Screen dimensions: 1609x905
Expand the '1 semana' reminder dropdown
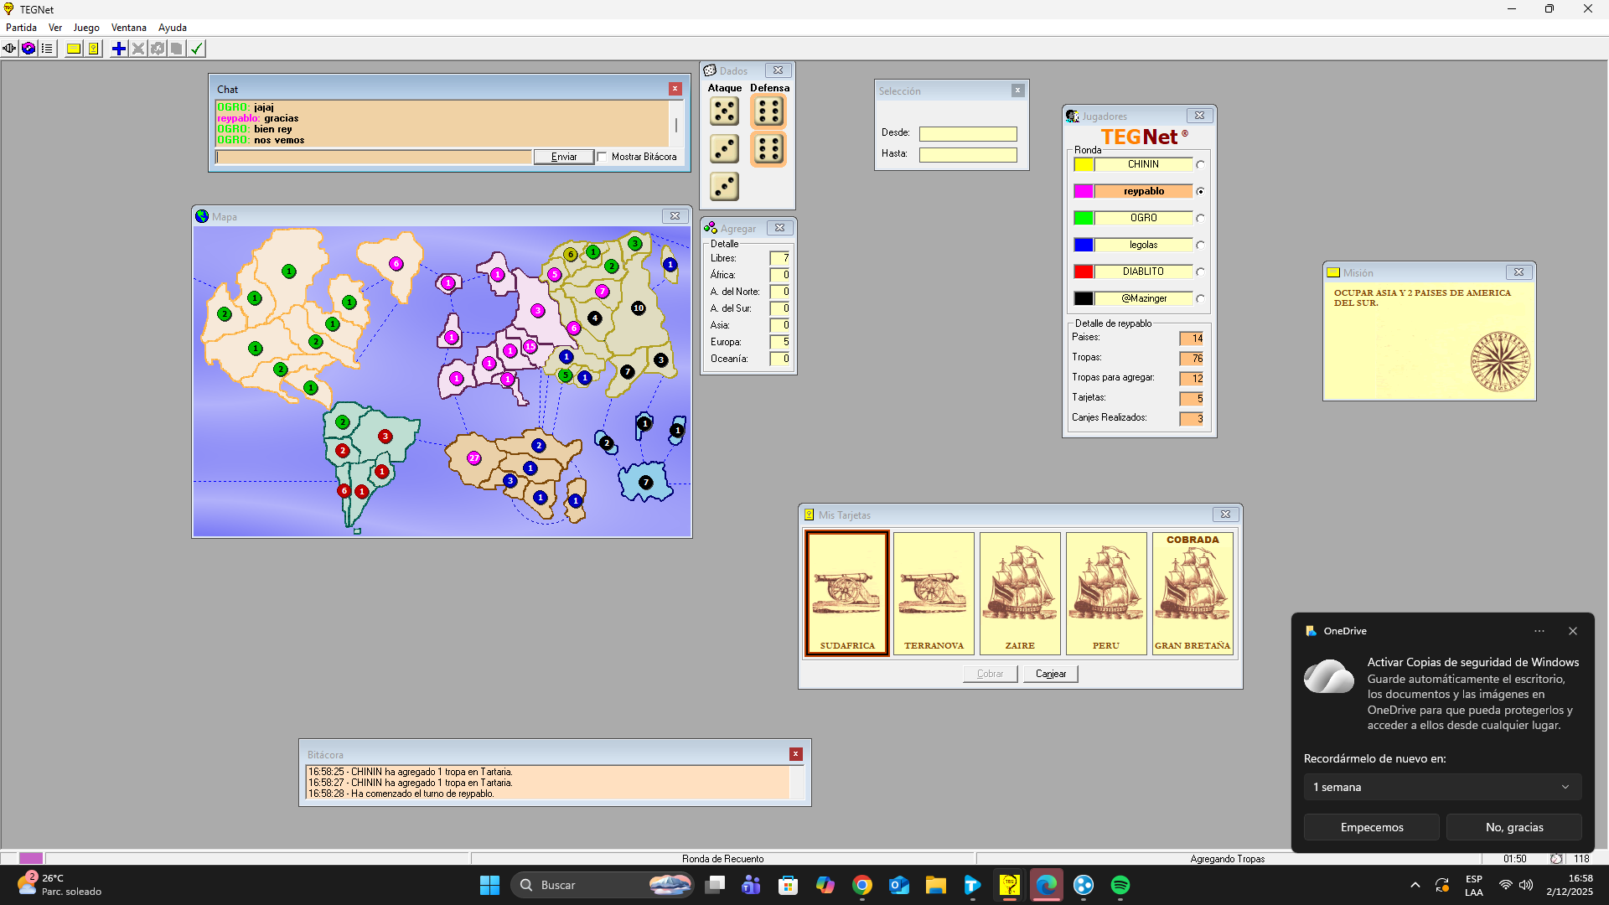coord(1441,787)
